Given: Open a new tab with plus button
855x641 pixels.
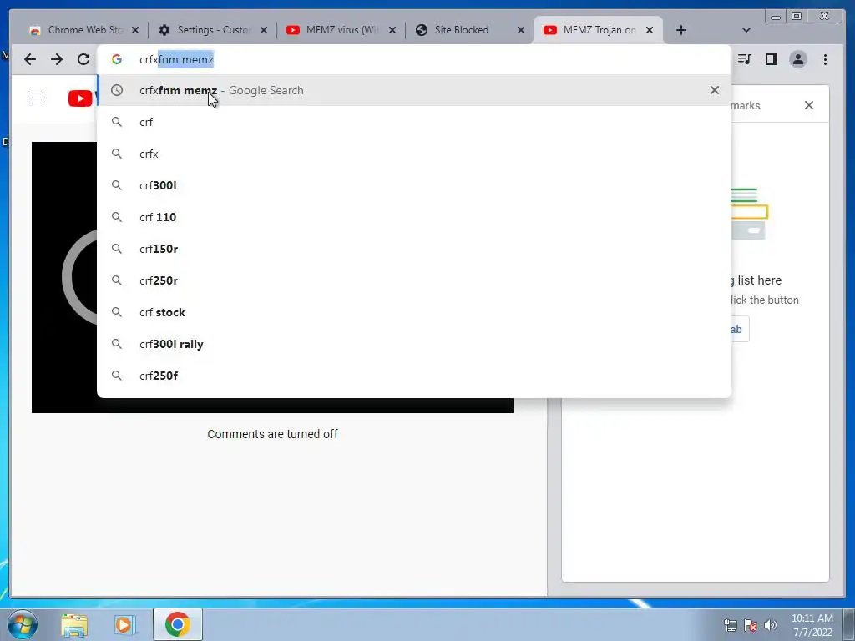Looking at the screenshot, I should coord(681,30).
